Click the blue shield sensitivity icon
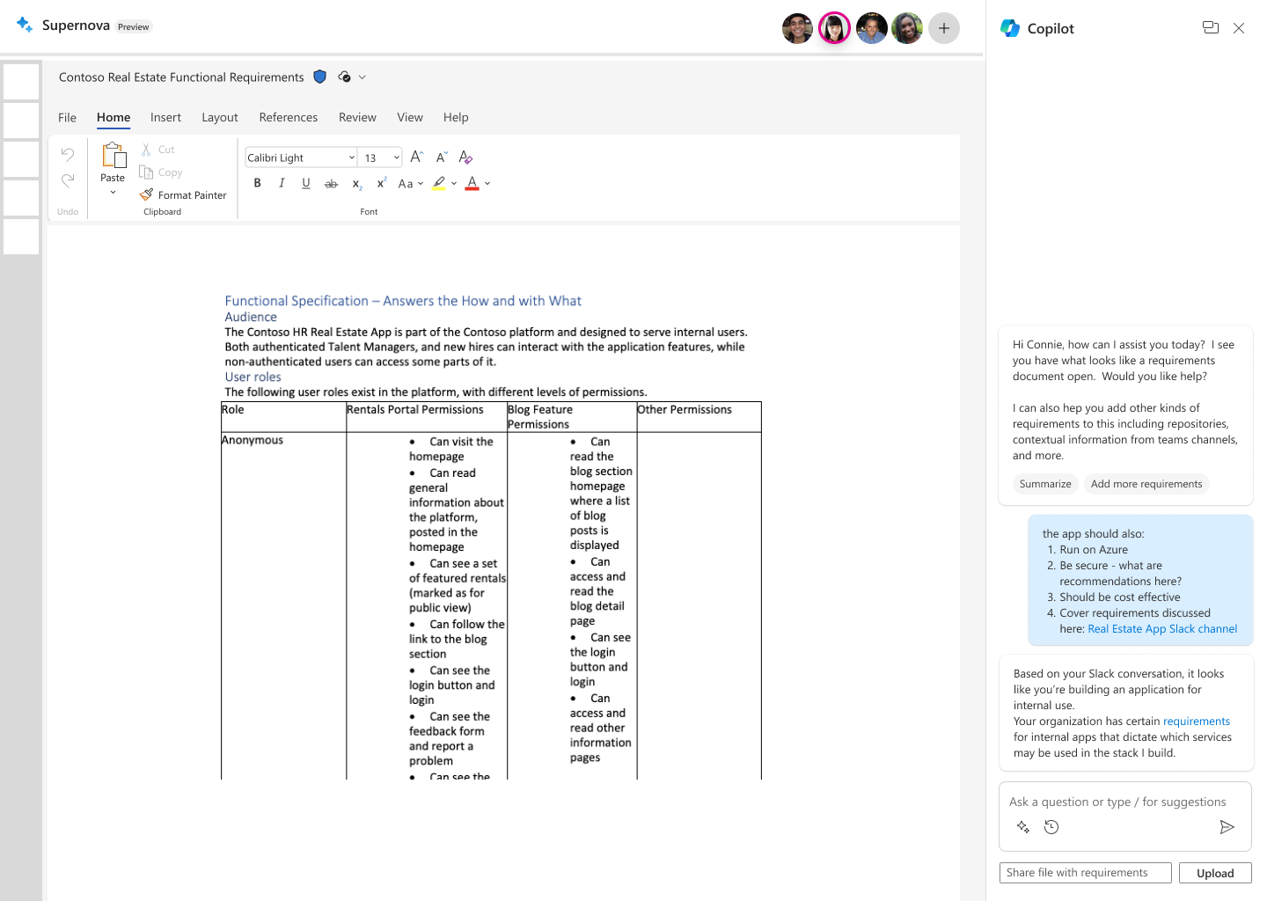This screenshot has height=901, width=1267. 320,77
